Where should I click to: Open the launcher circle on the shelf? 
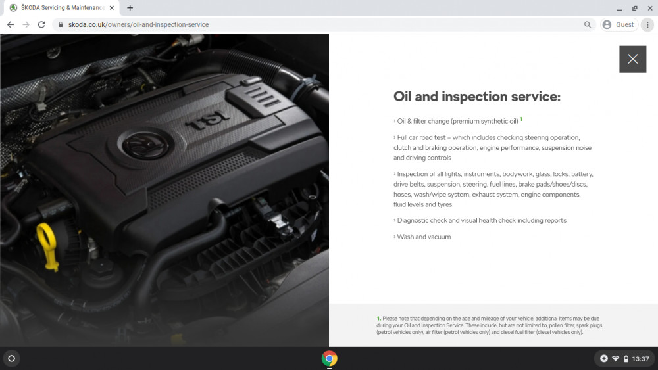click(x=12, y=359)
